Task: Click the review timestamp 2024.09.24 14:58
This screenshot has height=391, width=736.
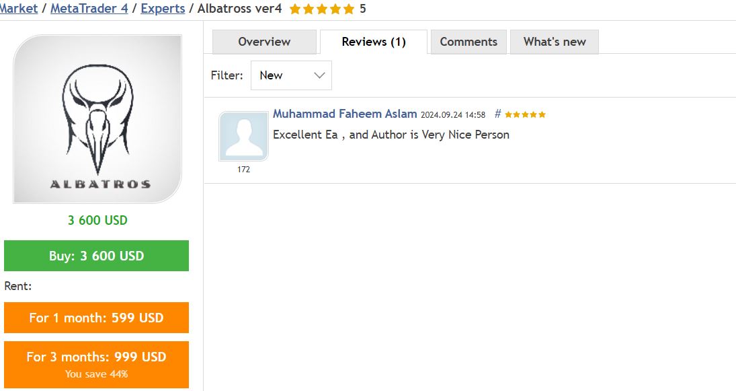Action: click(453, 114)
